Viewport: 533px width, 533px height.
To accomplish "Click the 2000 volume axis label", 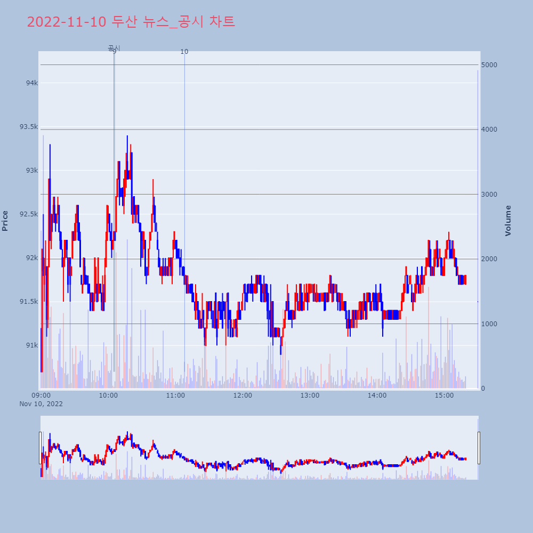I will (489, 259).
